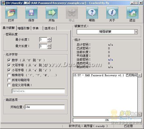Screen dimensions: 144x129
Task: Switch to 增强引擎 tab
Action: (x=24, y=28)
